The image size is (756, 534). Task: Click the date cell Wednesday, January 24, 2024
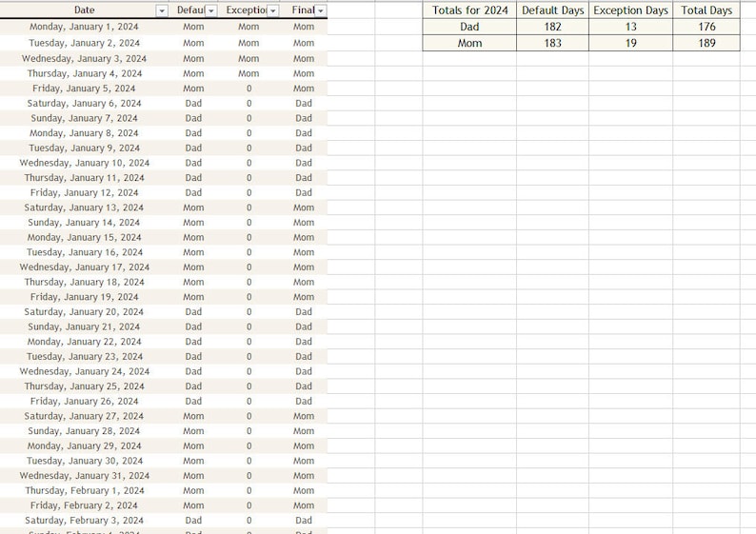[85, 371]
